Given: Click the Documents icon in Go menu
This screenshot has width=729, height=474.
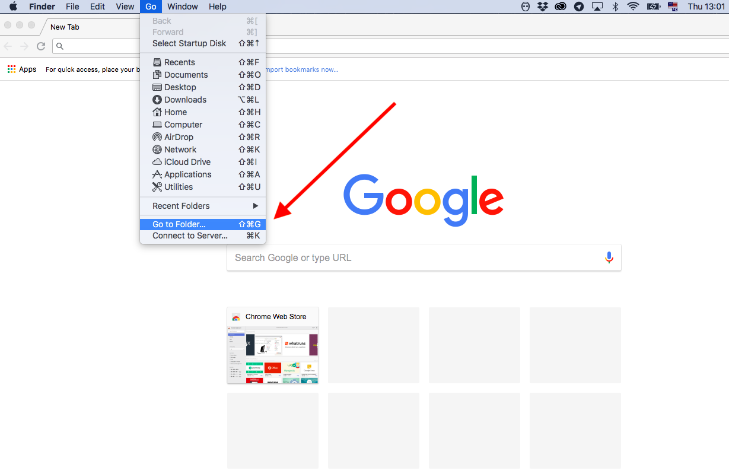Looking at the screenshot, I should (x=157, y=75).
